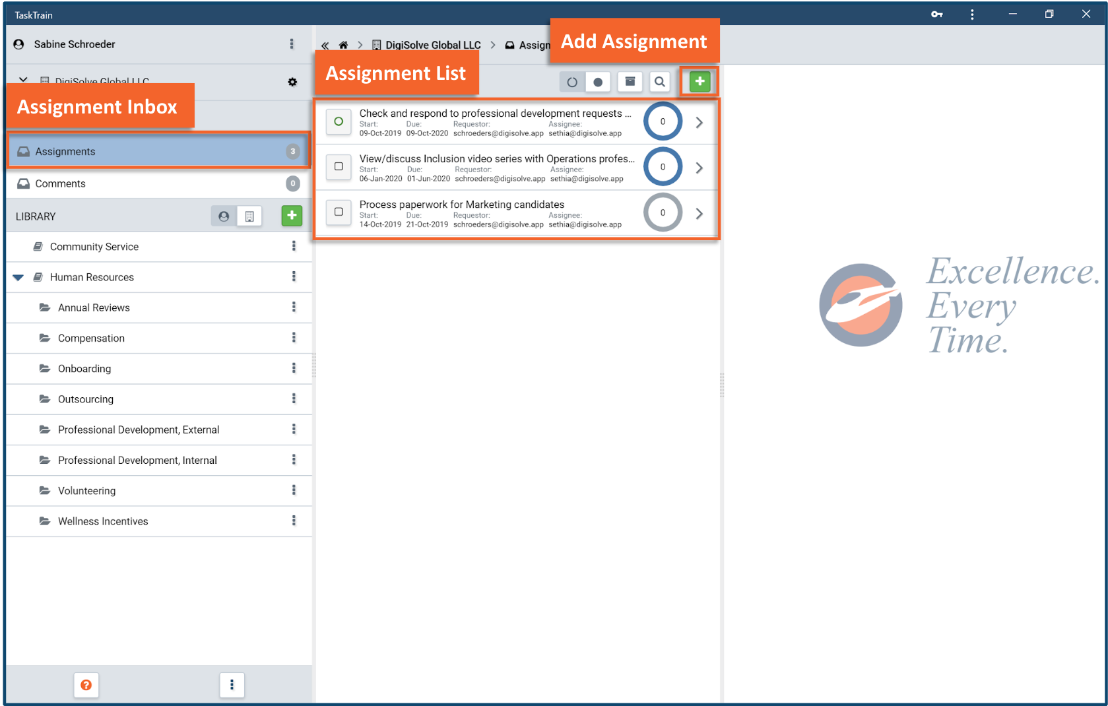Click the folder icon next to Onboarding

coord(45,368)
